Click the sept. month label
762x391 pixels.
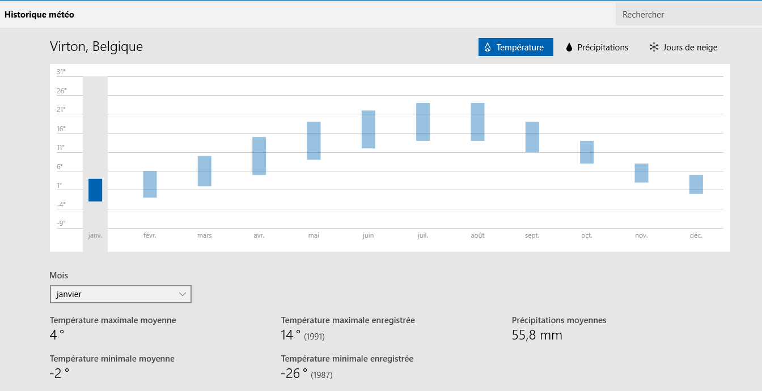(532, 235)
